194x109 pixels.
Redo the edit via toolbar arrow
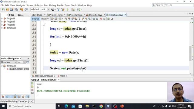26,9
